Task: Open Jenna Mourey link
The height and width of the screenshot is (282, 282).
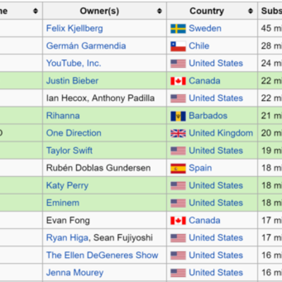Action: click(x=75, y=273)
